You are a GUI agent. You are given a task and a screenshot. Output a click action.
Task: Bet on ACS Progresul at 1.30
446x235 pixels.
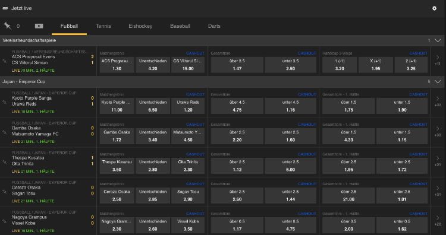click(117, 65)
